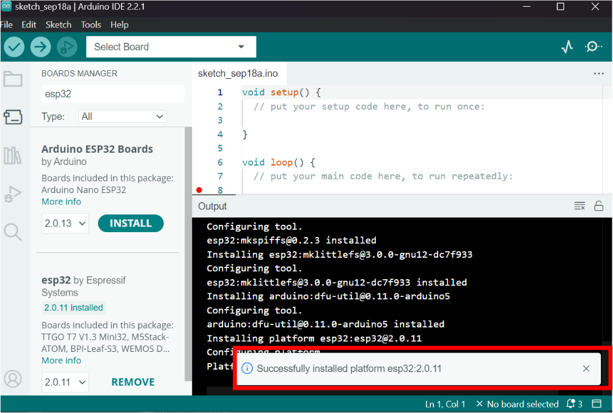Viewport: 613px width, 413px height.
Task: Clear the Output panel
Action: pyautogui.click(x=579, y=206)
